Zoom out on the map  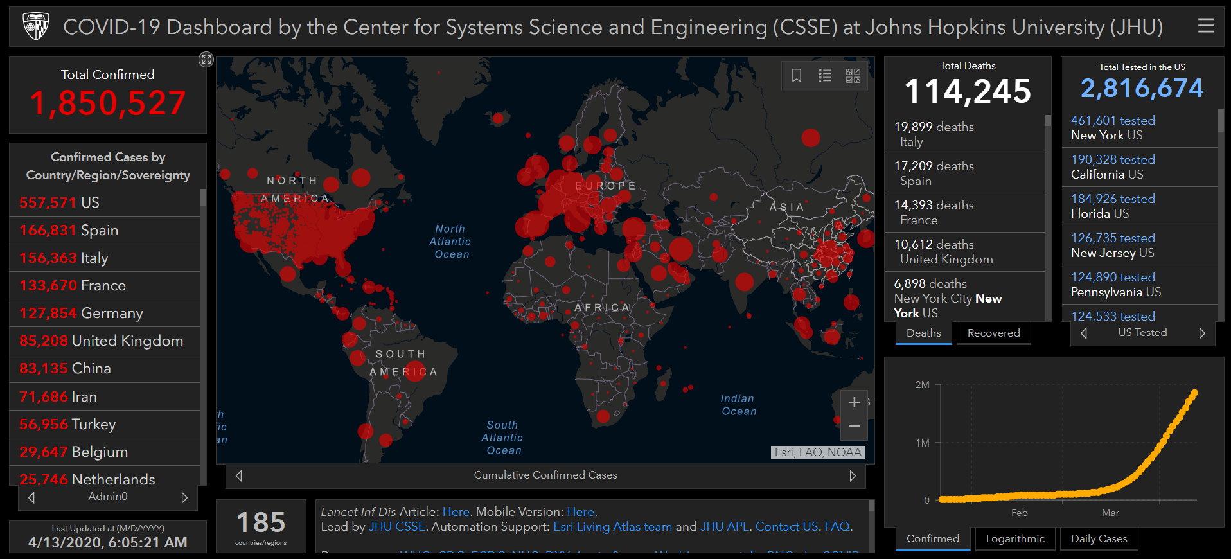[854, 427]
